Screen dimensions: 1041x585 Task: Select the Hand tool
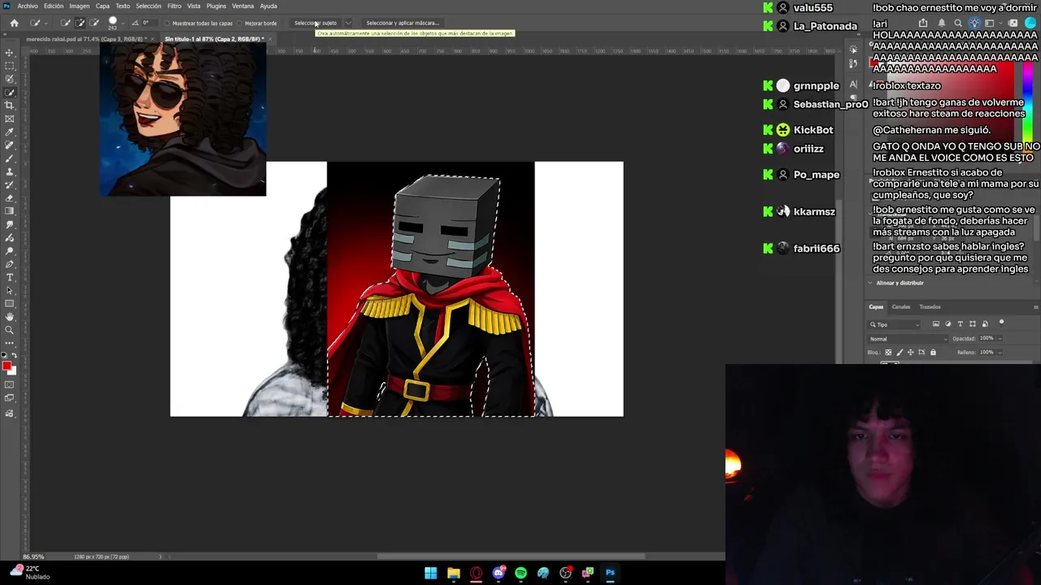pyautogui.click(x=10, y=317)
